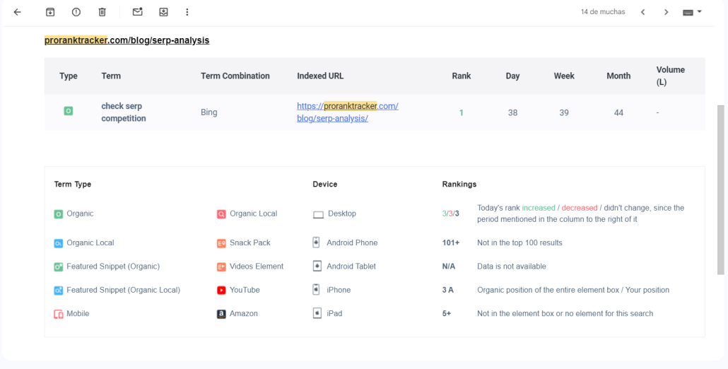Click the iPhone device icon
728x369 pixels.
click(x=316, y=290)
